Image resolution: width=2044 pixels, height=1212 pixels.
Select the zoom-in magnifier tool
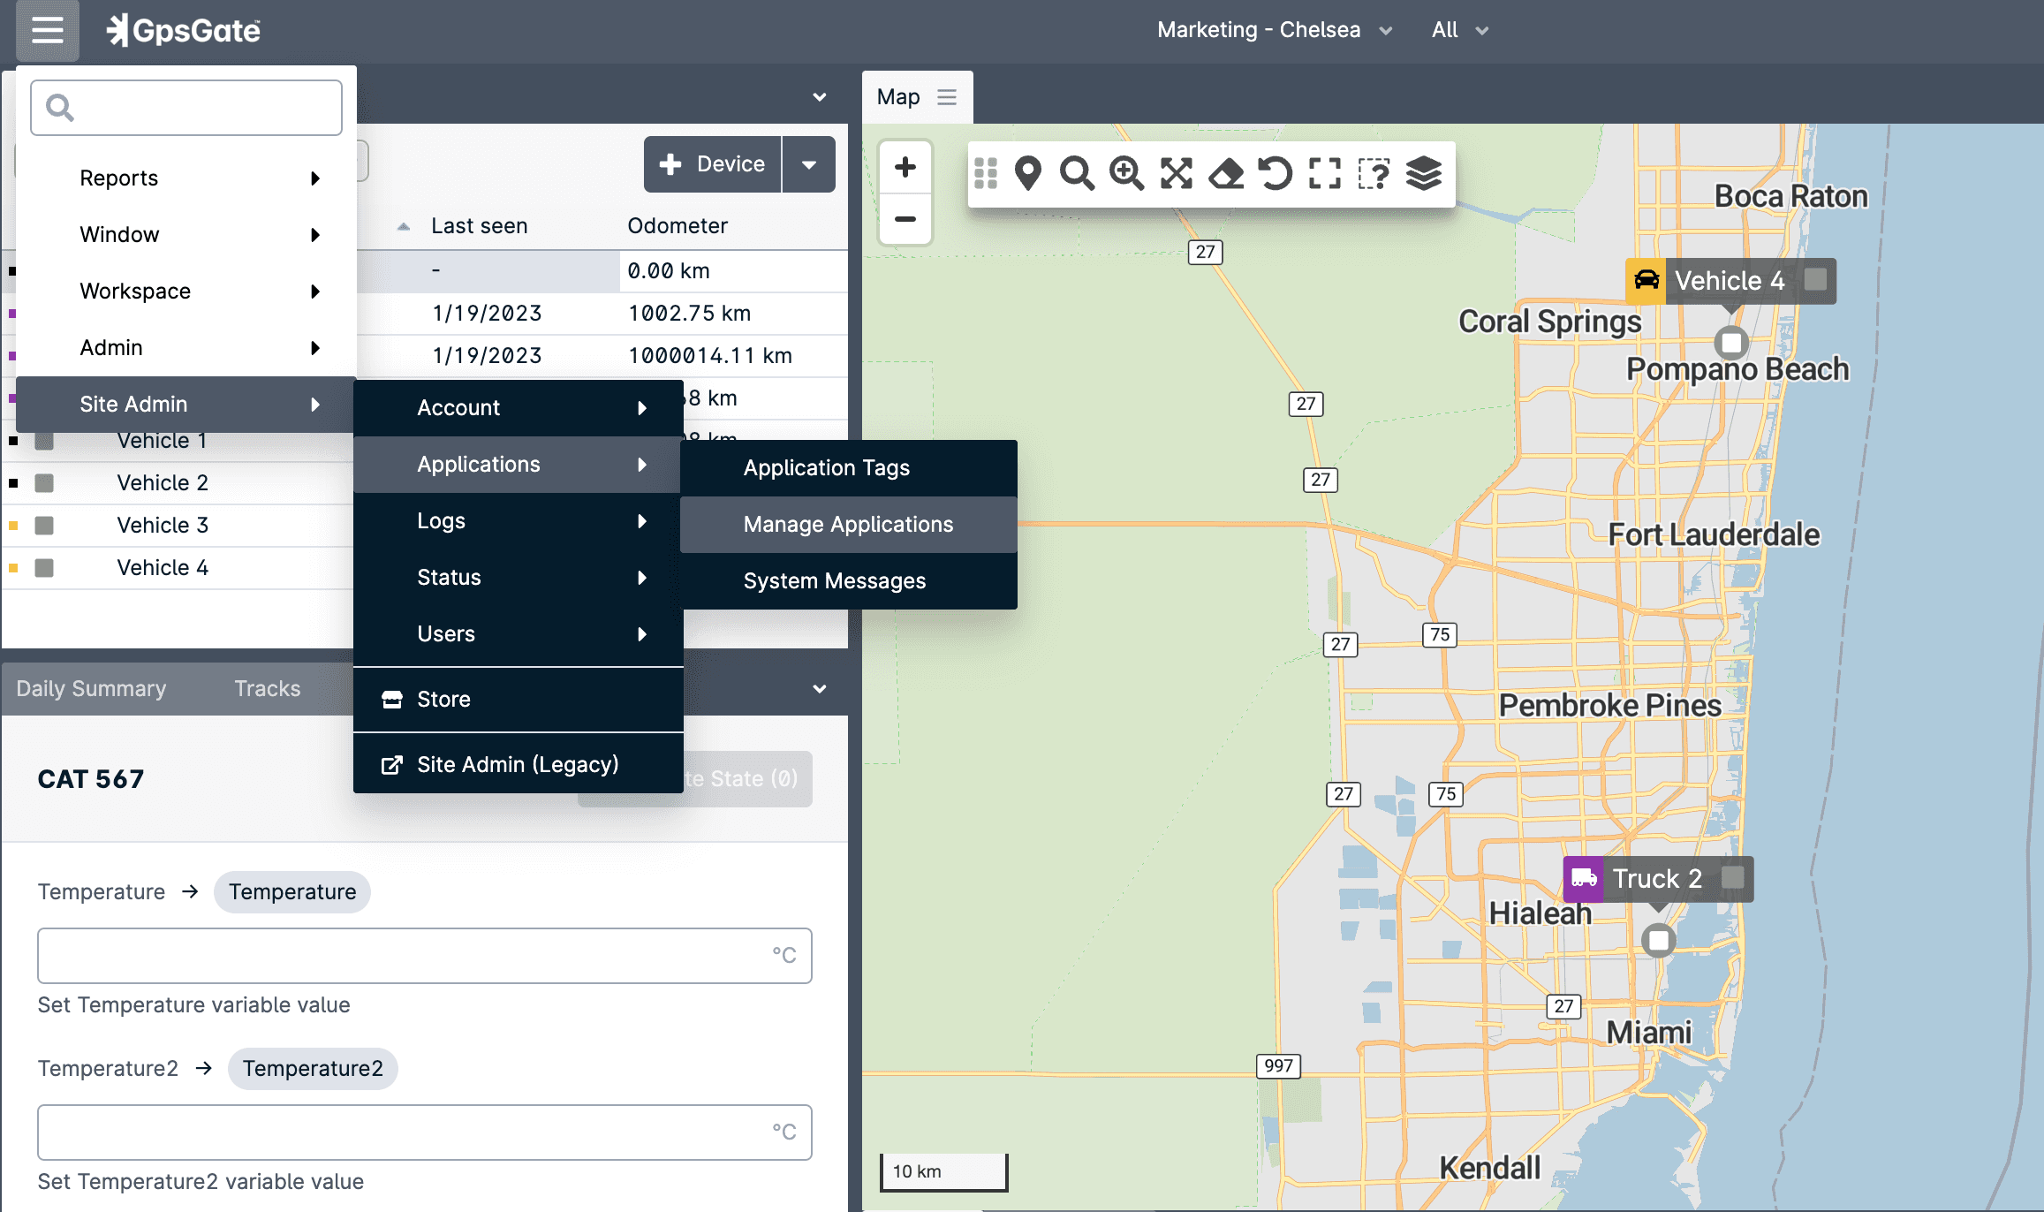[1128, 174]
